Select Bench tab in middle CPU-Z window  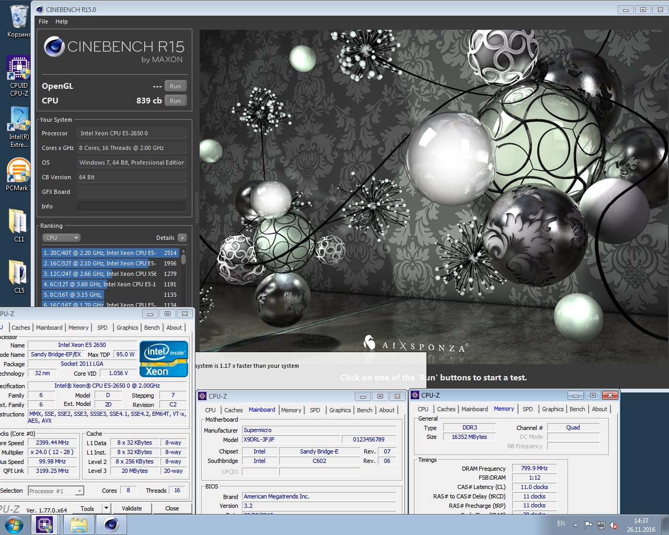365,410
